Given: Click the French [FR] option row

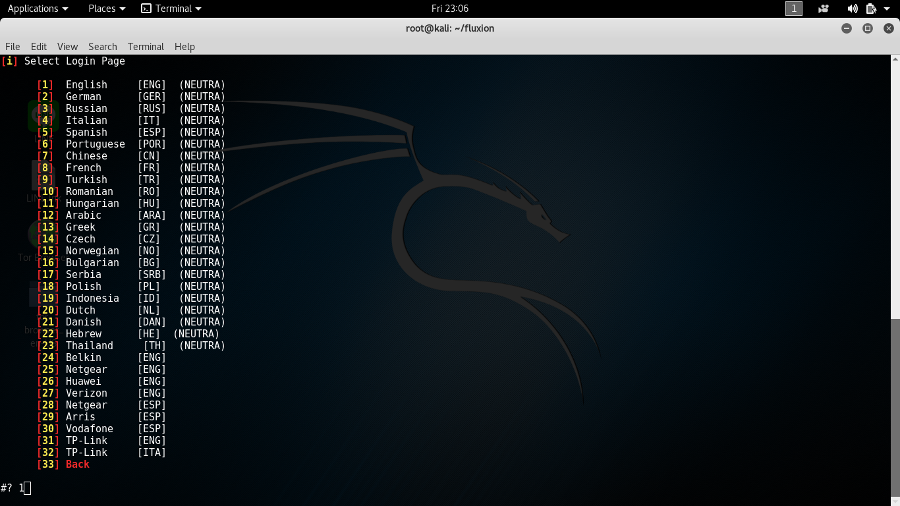Looking at the screenshot, I should (x=131, y=168).
